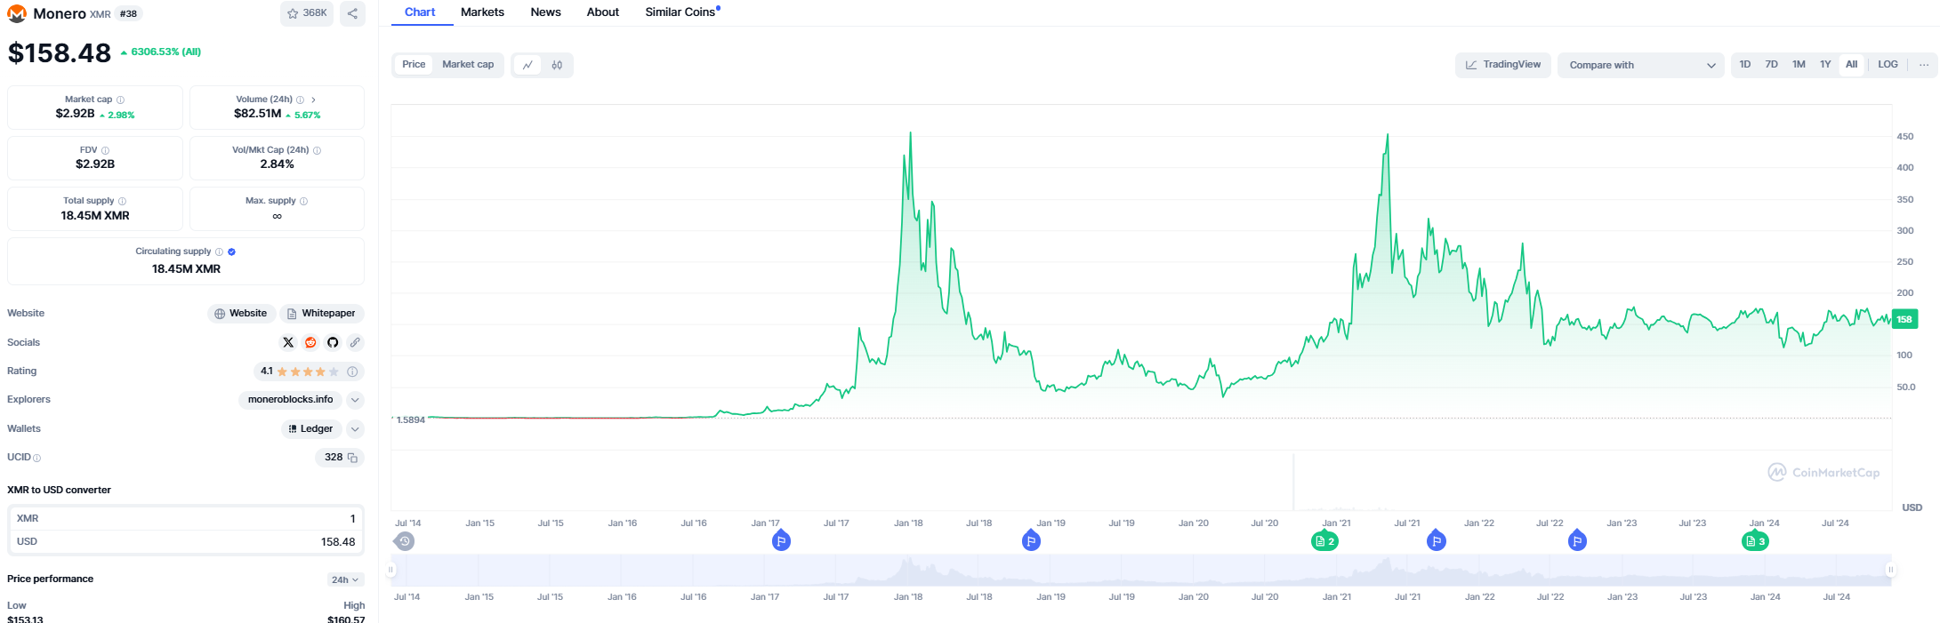Screen dimensions: 1940x623
Task: Open the Chart tab
Action: tap(420, 12)
